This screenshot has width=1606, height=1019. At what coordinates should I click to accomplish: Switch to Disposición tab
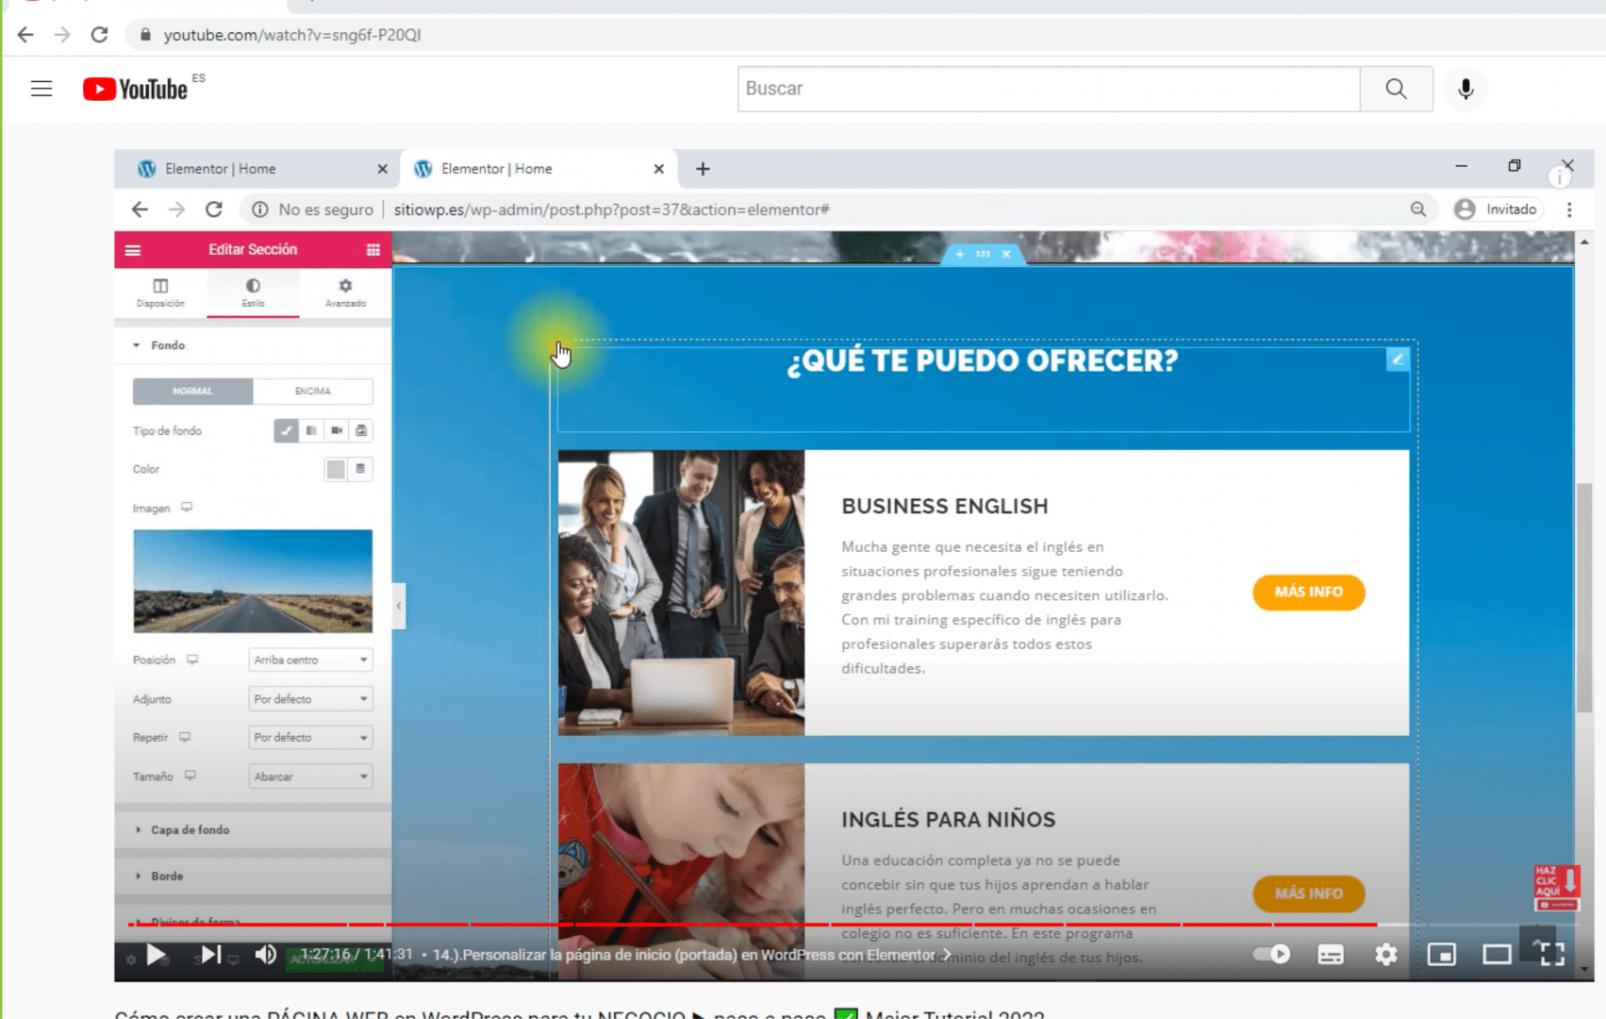pos(160,292)
